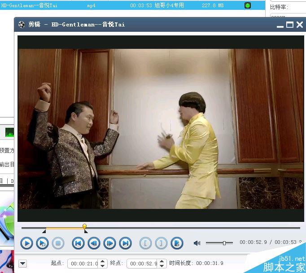
Task: Set clip start point with left bracket icon
Action: point(145,243)
